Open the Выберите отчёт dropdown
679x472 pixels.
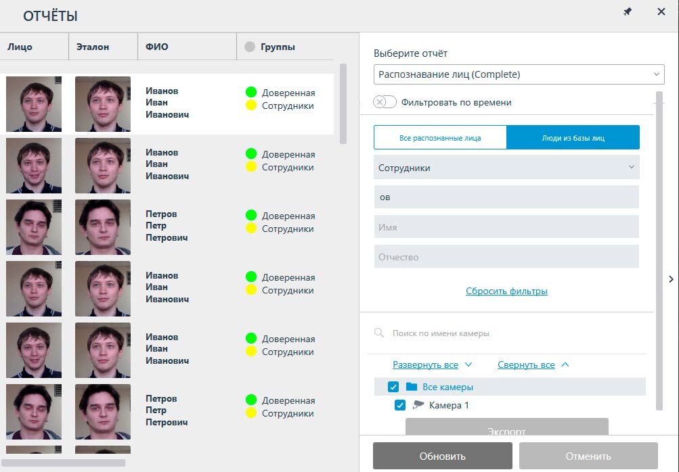[x=519, y=74]
